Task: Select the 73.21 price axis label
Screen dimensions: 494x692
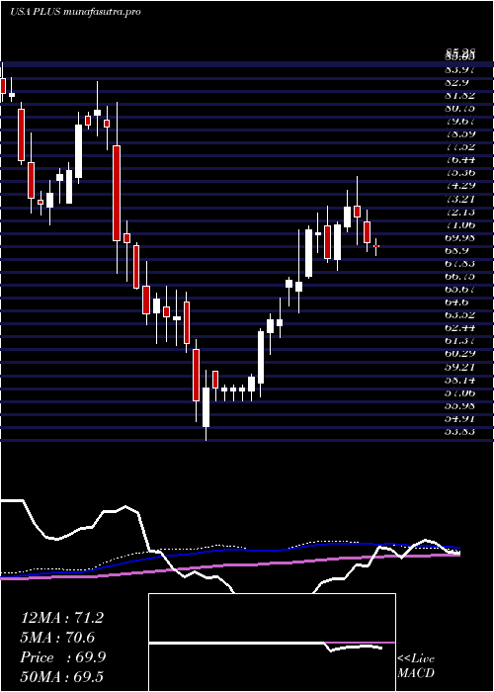Action: pyautogui.click(x=460, y=199)
